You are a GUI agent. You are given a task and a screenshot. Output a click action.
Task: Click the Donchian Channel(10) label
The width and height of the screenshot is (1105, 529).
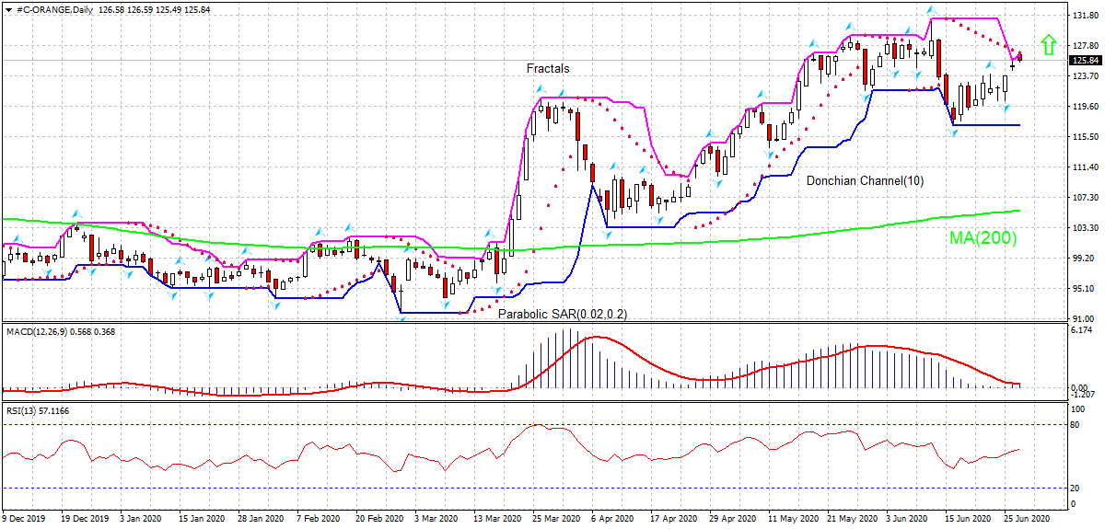[x=865, y=181]
